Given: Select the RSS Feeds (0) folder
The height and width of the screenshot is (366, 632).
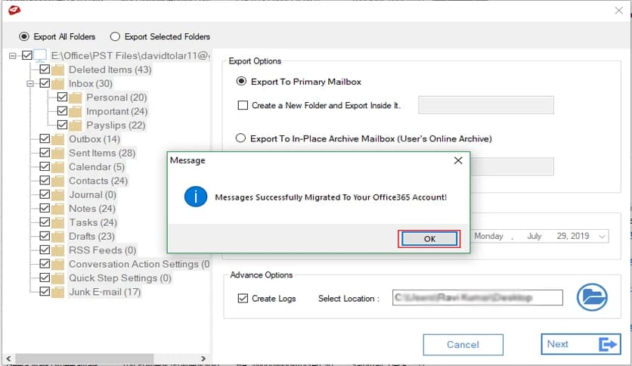Looking at the screenshot, I should coord(102,250).
